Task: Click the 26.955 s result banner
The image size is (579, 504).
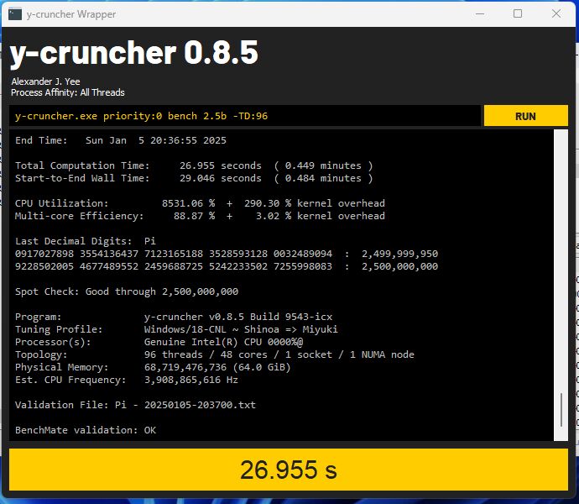Action: pos(289,470)
